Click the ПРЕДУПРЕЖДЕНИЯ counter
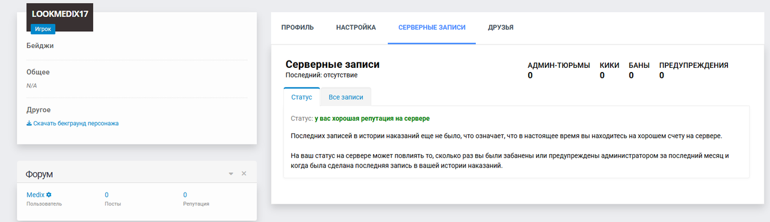This screenshot has width=770, height=222. (x=694, y=70)
